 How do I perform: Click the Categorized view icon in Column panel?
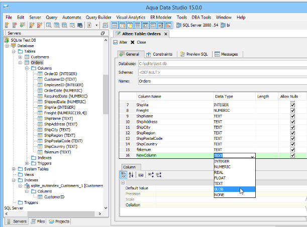(x=123, y=174)
